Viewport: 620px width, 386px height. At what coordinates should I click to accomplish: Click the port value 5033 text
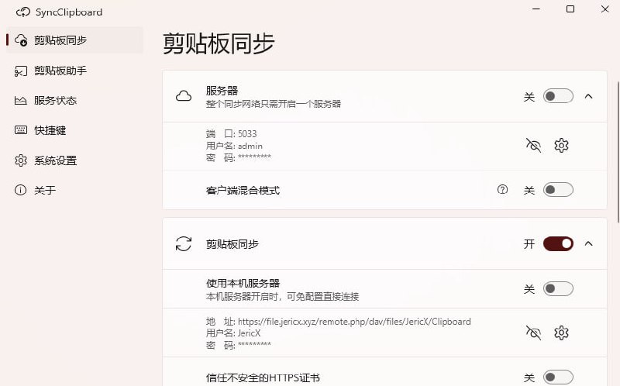247,133
